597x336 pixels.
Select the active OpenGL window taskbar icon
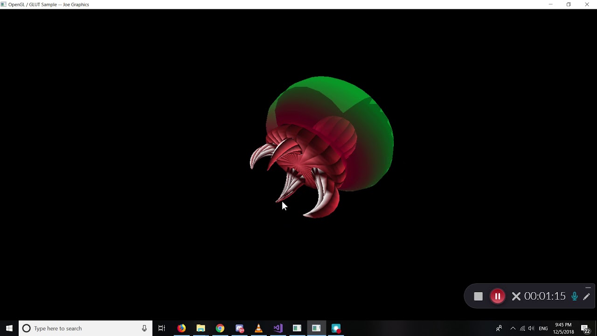click(316, 328)
